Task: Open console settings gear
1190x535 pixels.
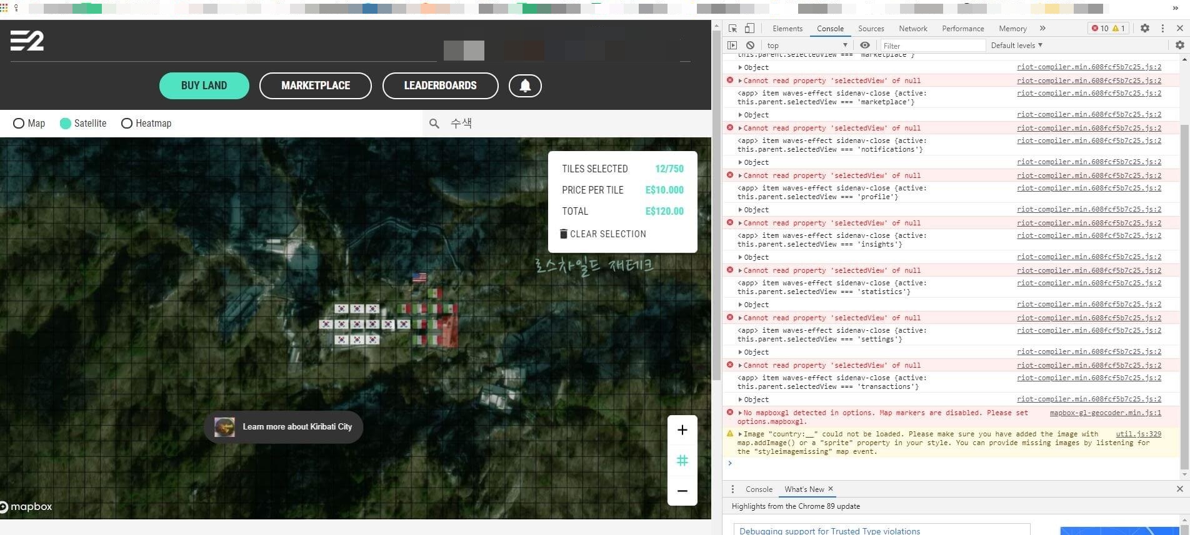Action: point(1179,45)
